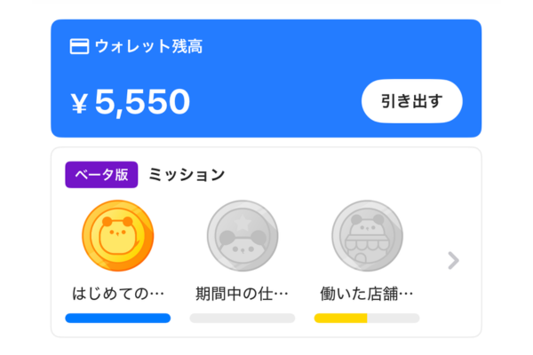Open the 働いた店舗… mission label
Screen dimensions: 533x355
(366, 293)
